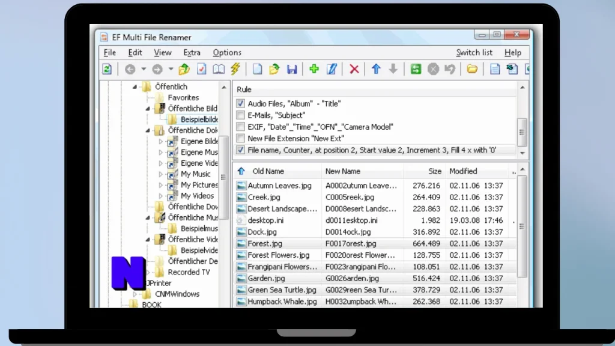Click the folder up-level icon

click(x=184, y=70)
